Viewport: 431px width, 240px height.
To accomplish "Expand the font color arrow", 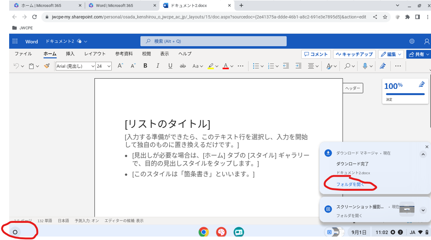I will (232, 66).
